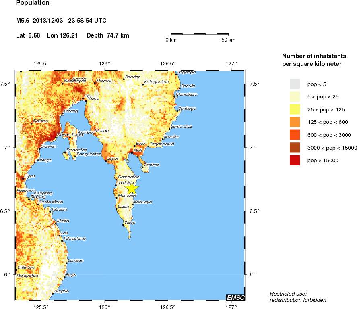The width and height of the screenshot is (357, 309).
Task: Click the 'Luzon' town label
Action: (x=124, y=206)
